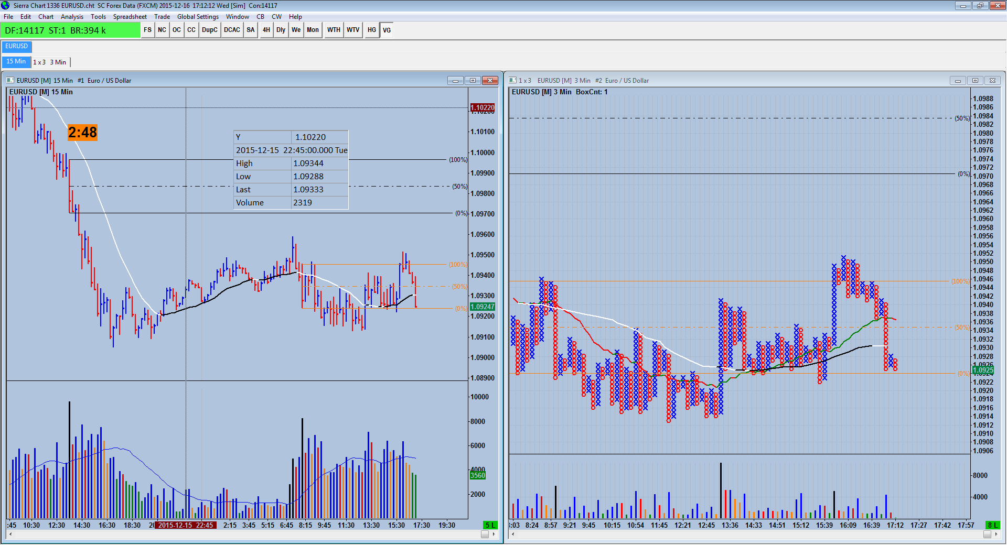Image resolution: width=1007 pixels, height=545 pixels.
Task: Click the green 5 L indicator box
Action: pyautogui.click(x=490, y=525)
